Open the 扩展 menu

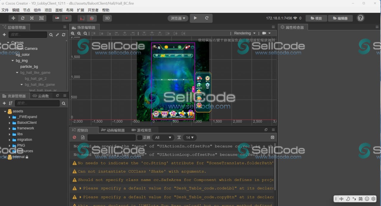point(80,10)
